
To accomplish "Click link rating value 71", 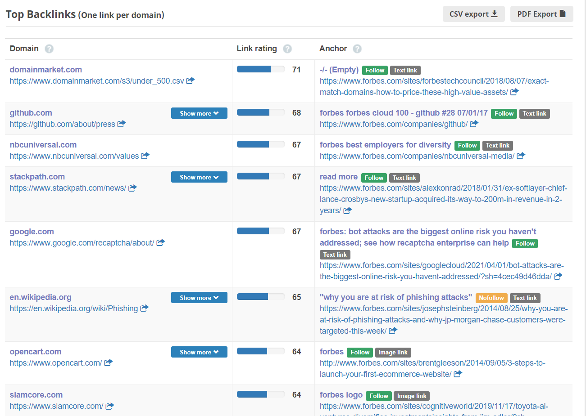I will tap(296, 70).
